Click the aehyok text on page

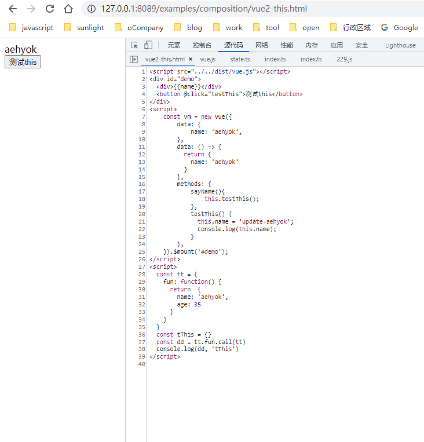point(21,49)
